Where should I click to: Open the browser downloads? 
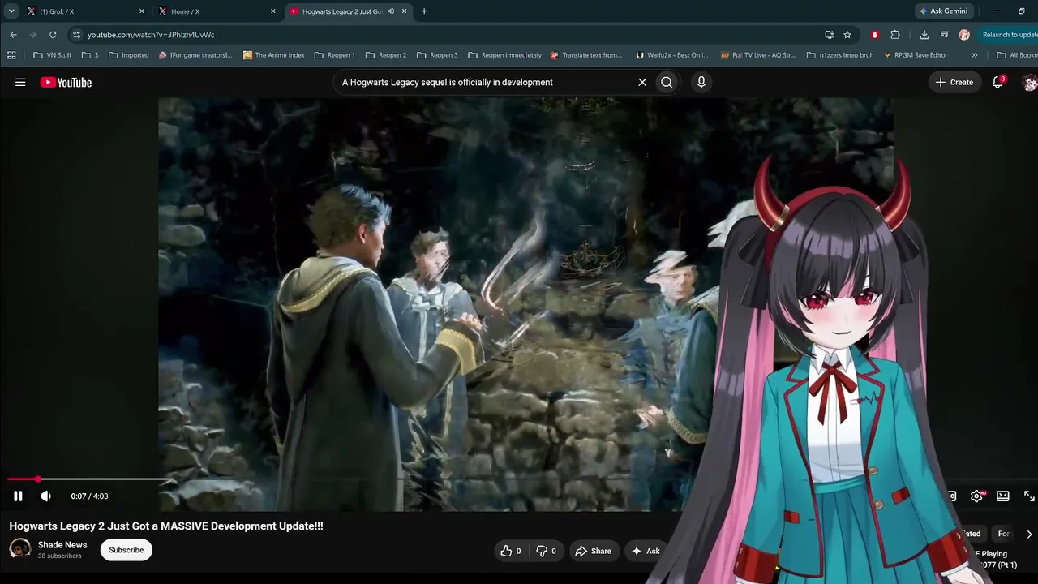point(924,35)
